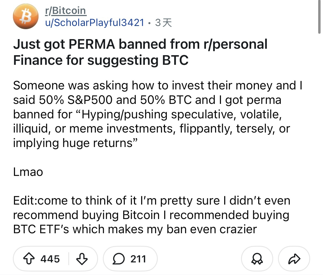Downvote the post with the down arrow
Screen dimensions: 323x275
pos(82,259)
